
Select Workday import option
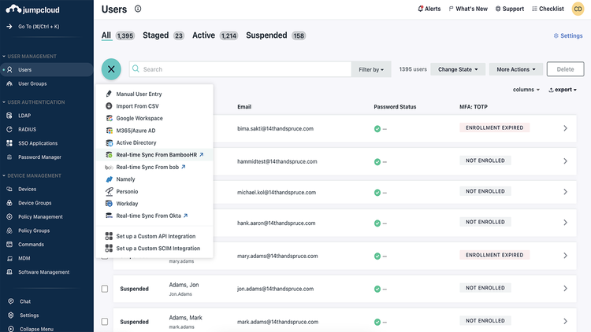pyautogui.click(x=154, y=204)
